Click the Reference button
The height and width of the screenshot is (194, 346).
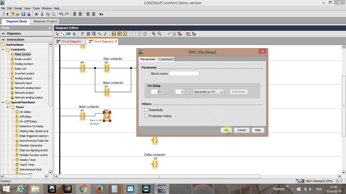click(238, 92)
